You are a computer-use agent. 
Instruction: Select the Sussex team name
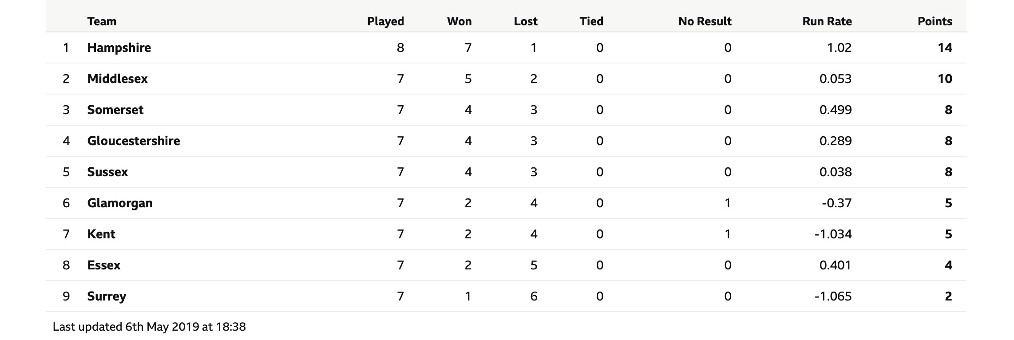107,172
